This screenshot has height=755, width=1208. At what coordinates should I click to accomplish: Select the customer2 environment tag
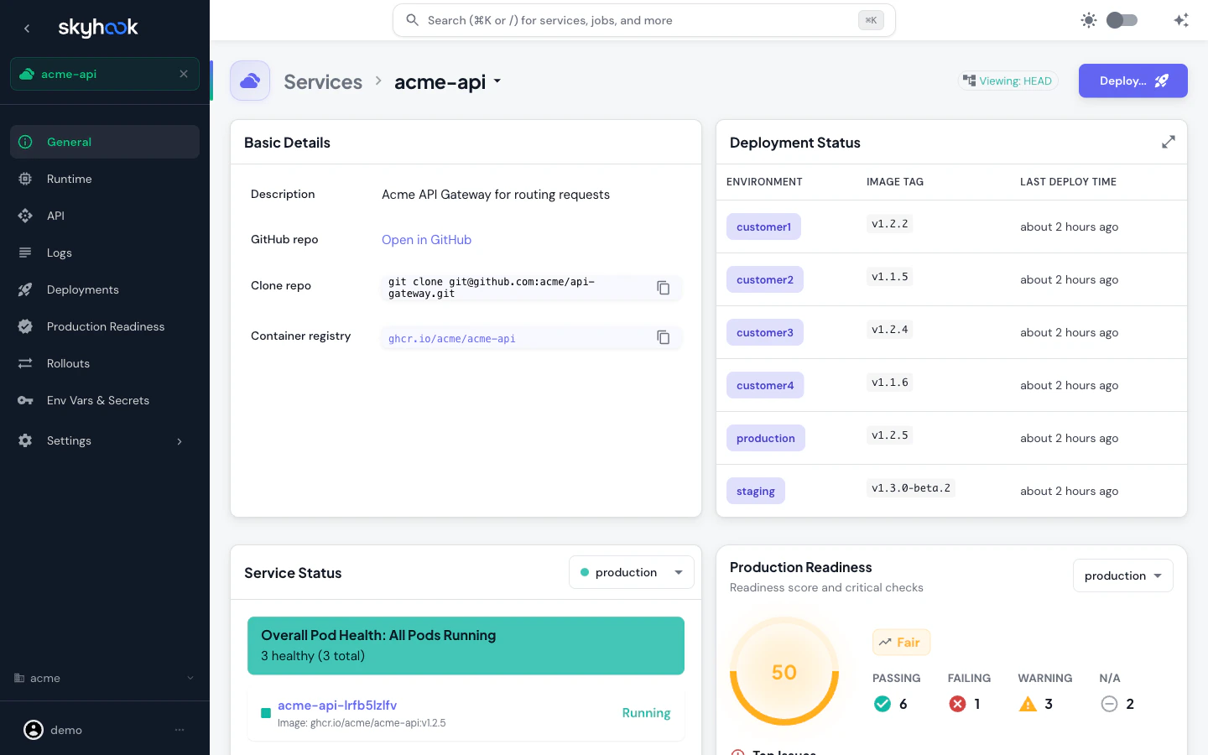coord(765,279)
